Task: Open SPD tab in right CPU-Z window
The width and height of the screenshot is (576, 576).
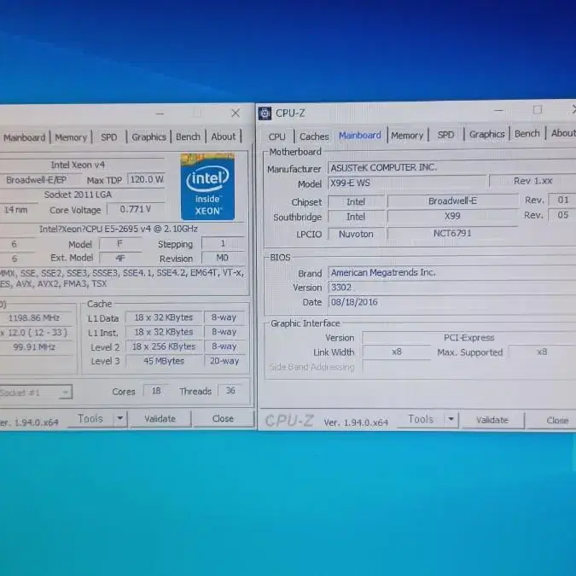Action: (445, 135)
